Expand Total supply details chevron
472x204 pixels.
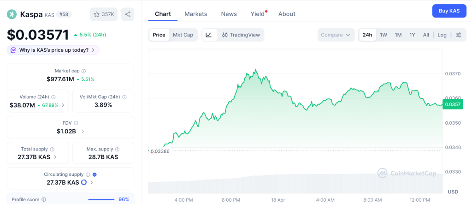coord(55,157)
